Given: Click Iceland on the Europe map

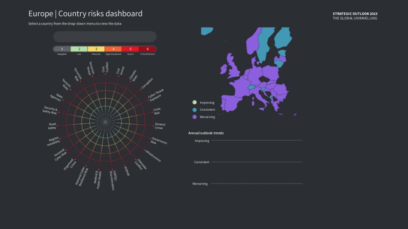Looking at the screenshot, I should pos(207,31).
